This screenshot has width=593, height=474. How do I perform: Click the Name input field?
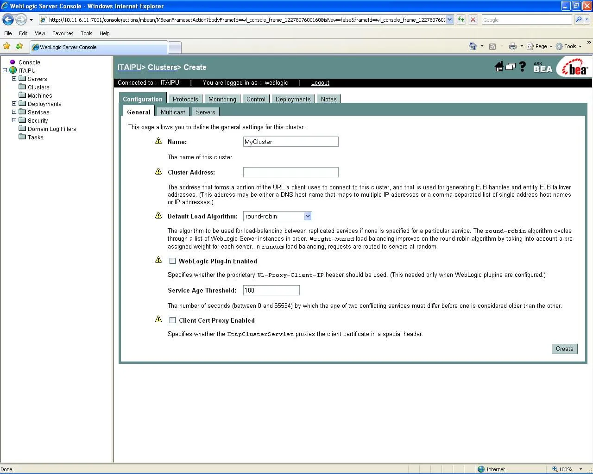click(291, 142)
